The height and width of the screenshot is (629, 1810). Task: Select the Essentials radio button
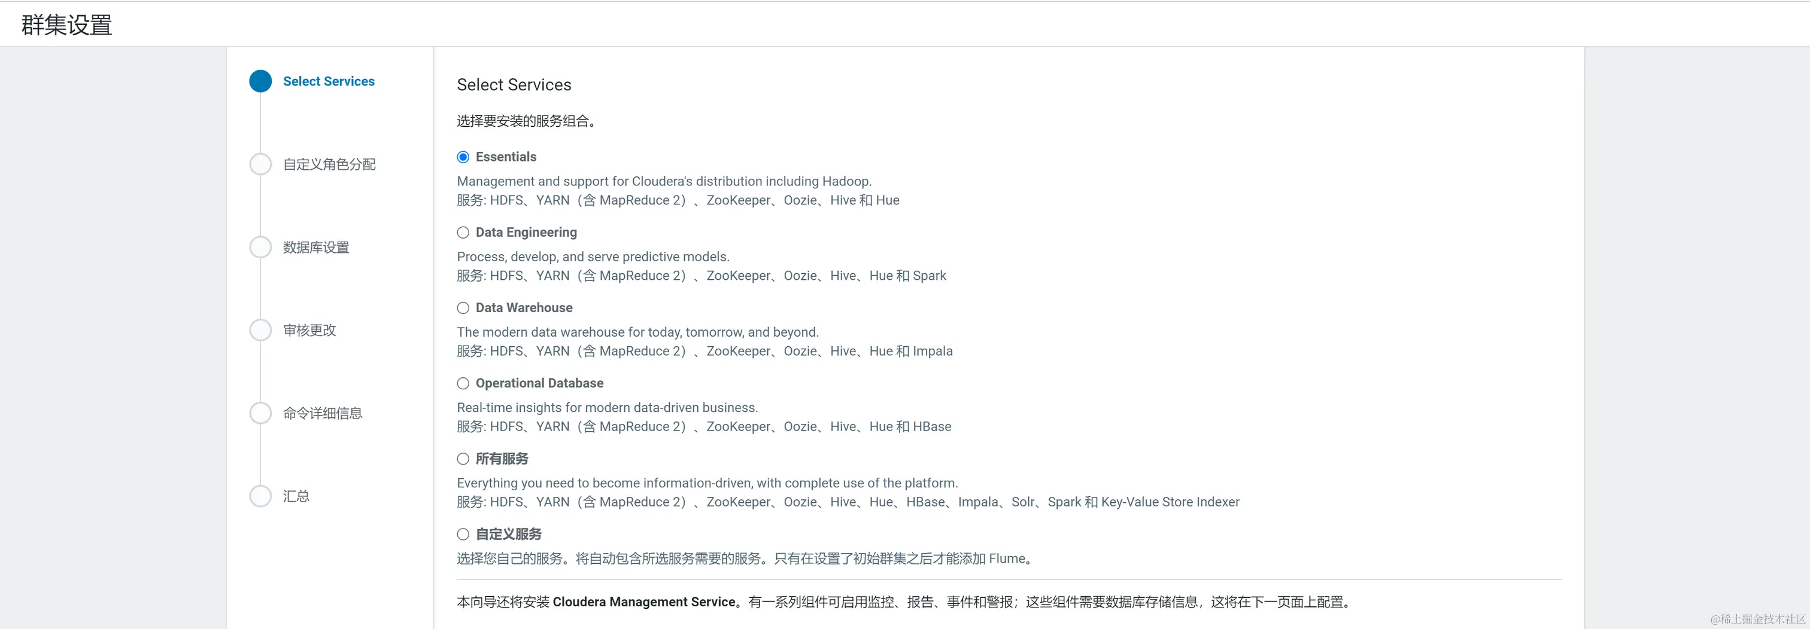463,157
